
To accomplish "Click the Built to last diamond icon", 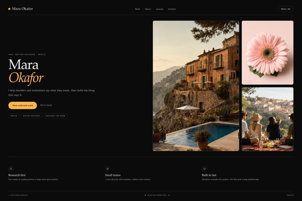I will pyautogui.click(x=204, y=169).
